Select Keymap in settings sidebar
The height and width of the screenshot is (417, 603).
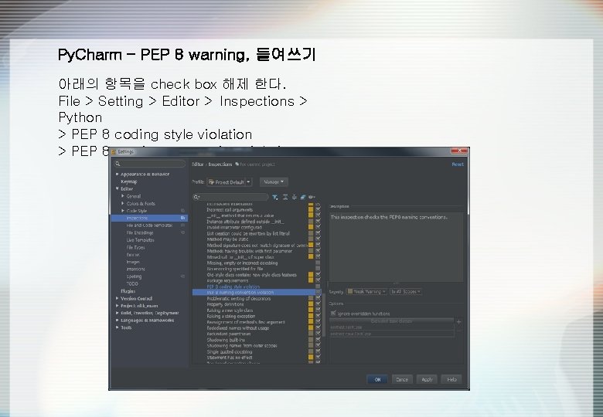point(129,181)
